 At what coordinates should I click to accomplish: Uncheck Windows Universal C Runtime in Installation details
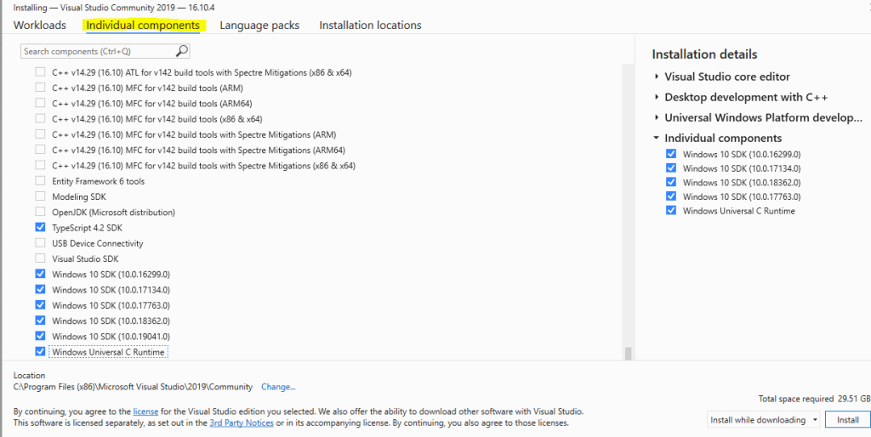pyautogui.click(x=671, y=211)
